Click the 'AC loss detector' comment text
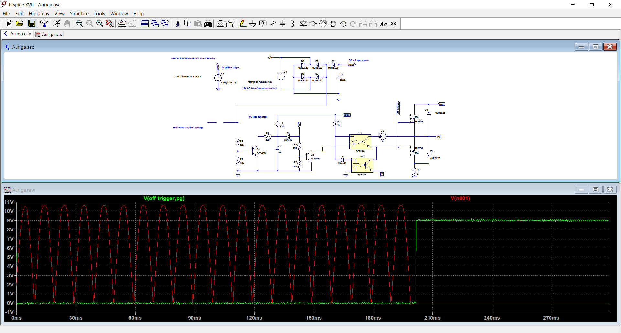621x333 pixels. [258, 117]
